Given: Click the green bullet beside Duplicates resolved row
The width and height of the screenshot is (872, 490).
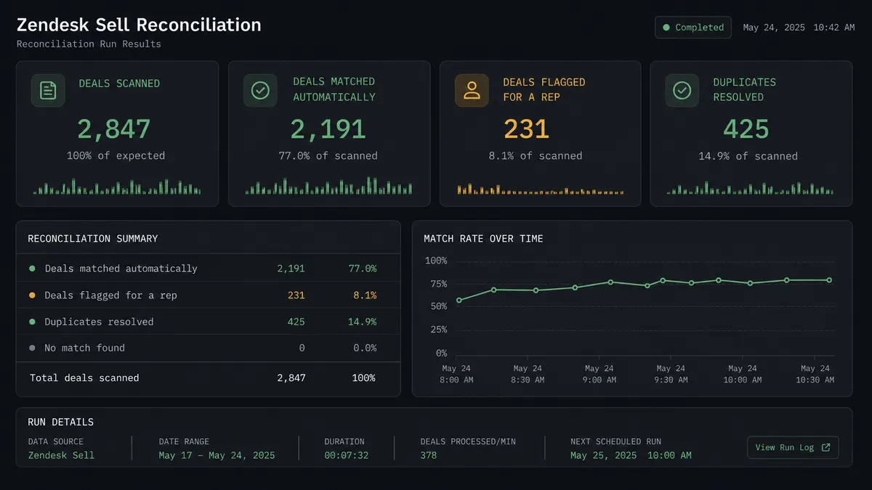Looking at the screenshot, I should click(x=32, y=322).
